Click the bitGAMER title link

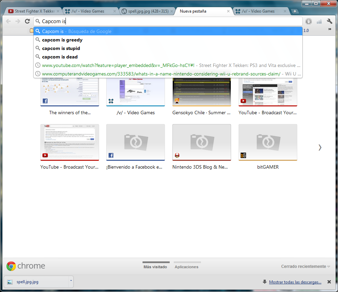268,167
